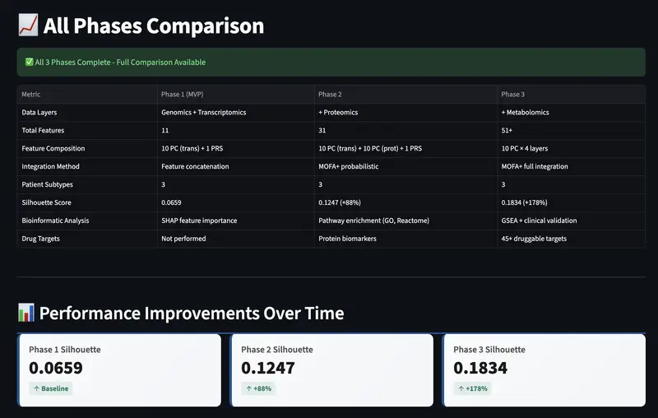Image resolution: width=658 pixels, height=418 pixels.
Task: Click the bar chart emoji beside Performance Improvements
Action: click(x=26, y=313)
